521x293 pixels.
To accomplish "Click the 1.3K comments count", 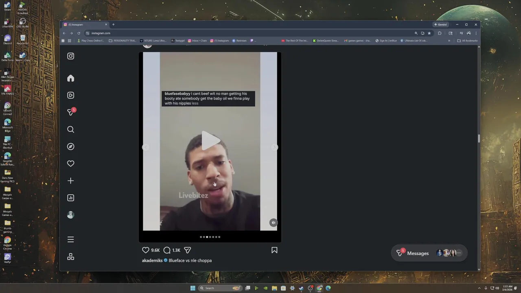I will tap(176, 250).
